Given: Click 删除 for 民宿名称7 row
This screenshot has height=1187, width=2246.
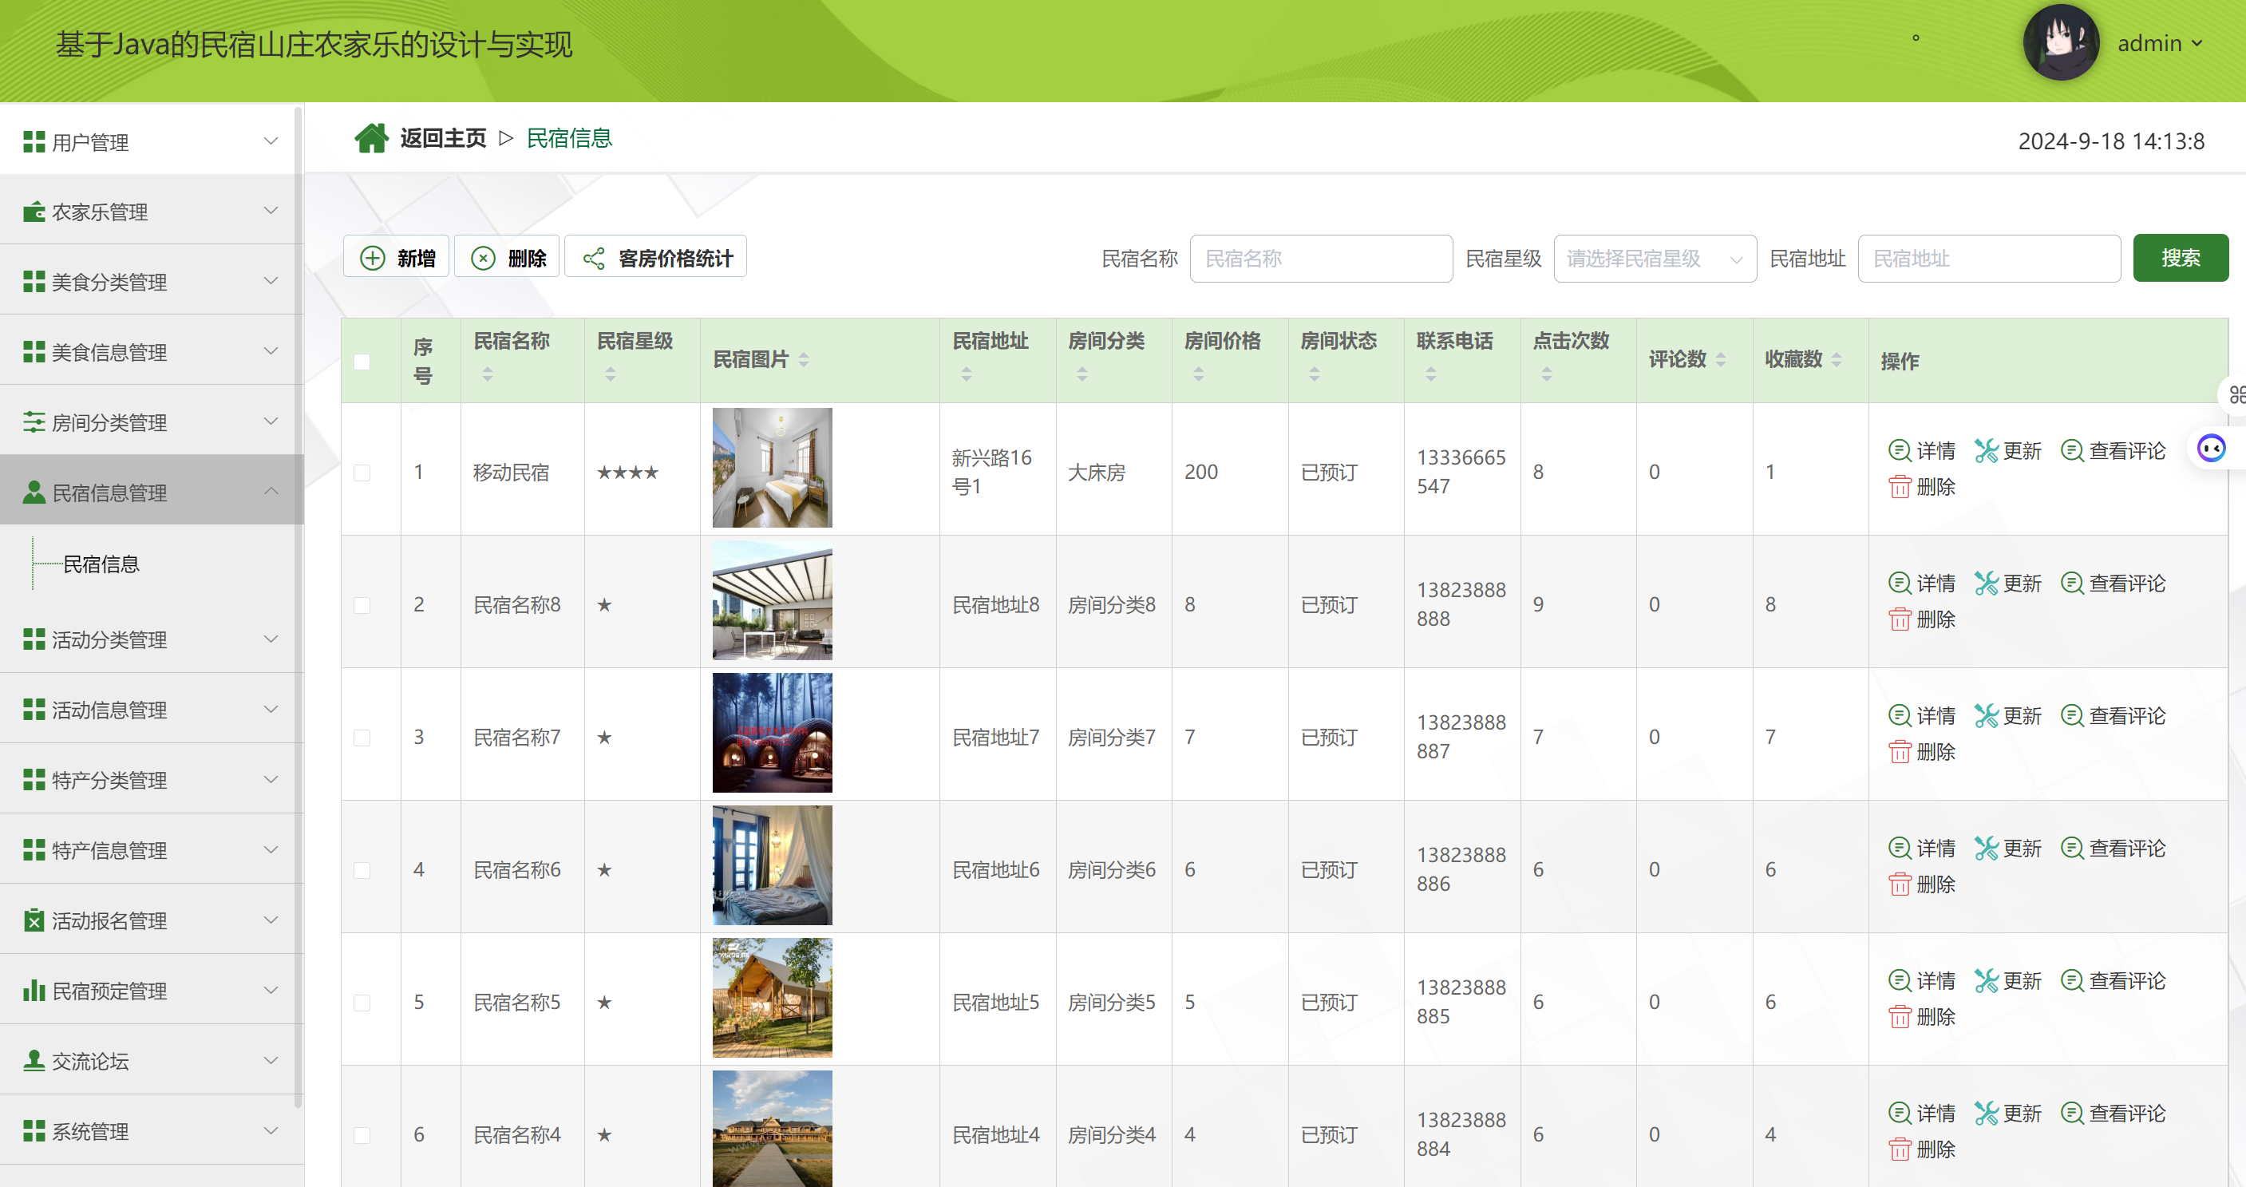Looking at the screenshot, I should [x=1922, y=752].
